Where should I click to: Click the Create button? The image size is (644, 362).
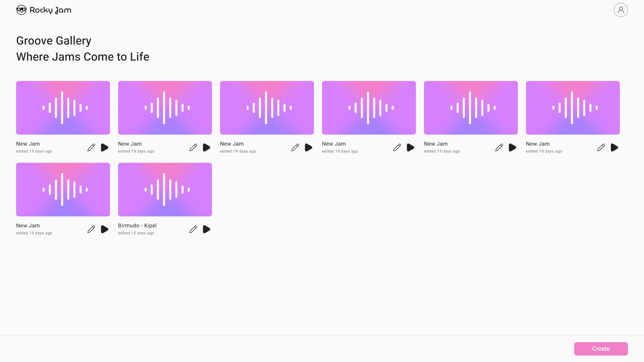pos(601,349)
